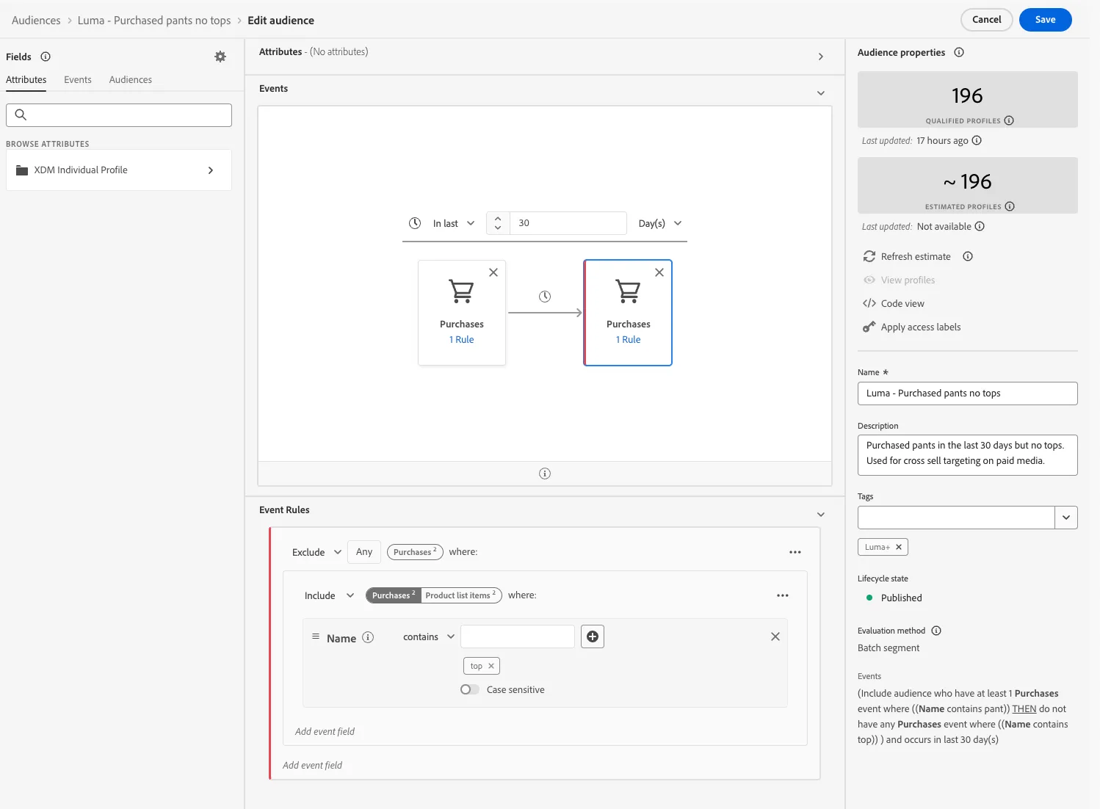
Task: Click the Evaluation method info icon
Action: click(936, 631)
